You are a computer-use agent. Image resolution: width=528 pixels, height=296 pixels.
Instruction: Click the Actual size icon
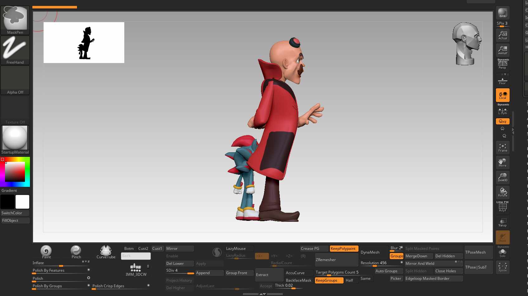pyautogui.click(x=502, y=35)
